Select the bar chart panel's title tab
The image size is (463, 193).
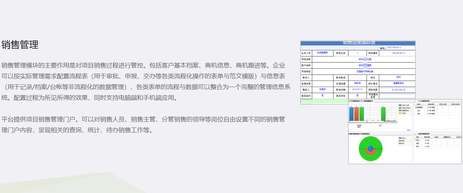coord(360,101)
